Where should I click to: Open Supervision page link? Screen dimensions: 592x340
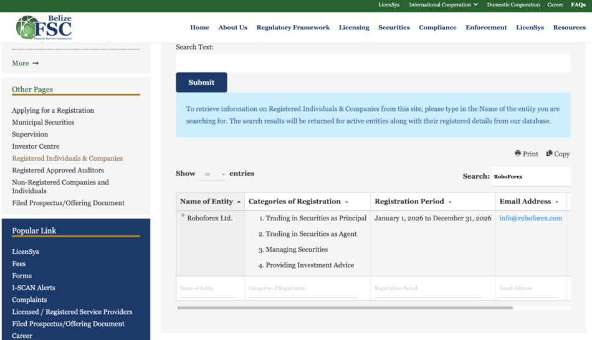pos(30,135)
